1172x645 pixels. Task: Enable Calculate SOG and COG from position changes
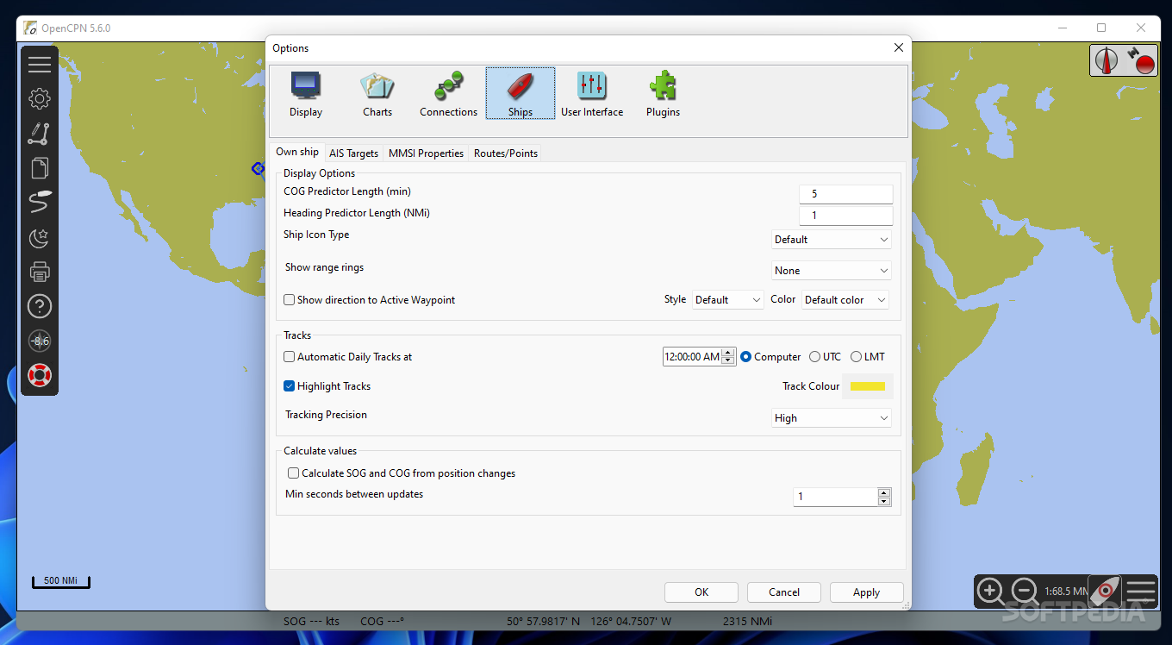pyautogui.click(x=294, y=473)
